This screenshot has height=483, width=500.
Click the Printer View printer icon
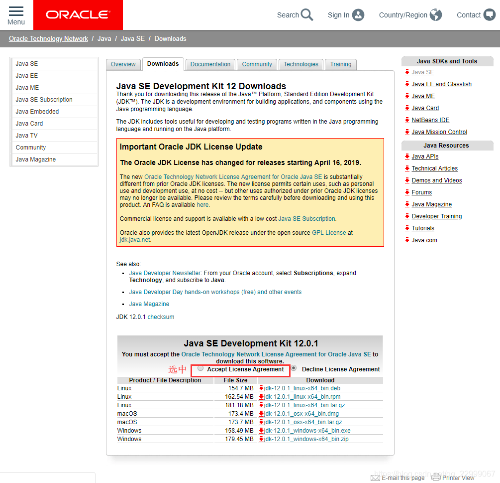coord(436,477)
